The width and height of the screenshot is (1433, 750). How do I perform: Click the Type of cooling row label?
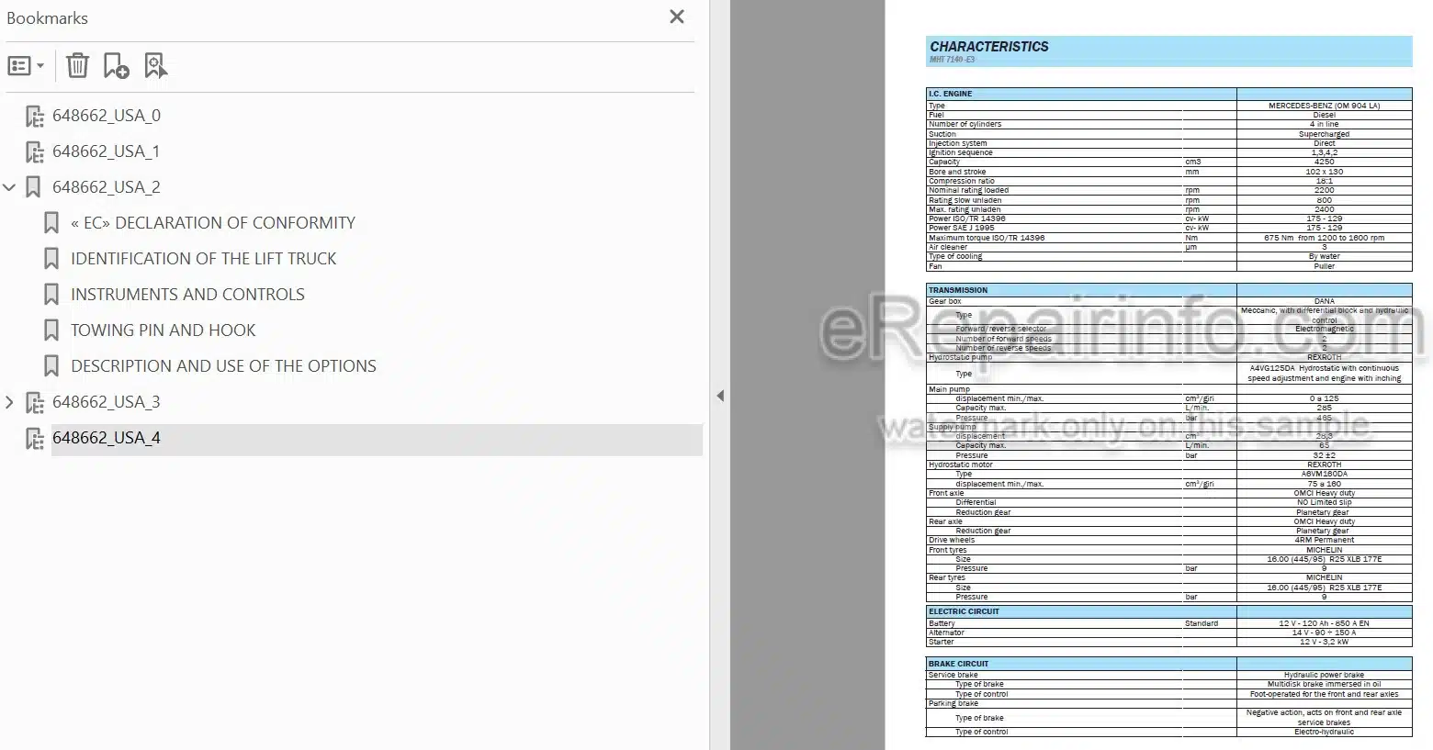955,256
